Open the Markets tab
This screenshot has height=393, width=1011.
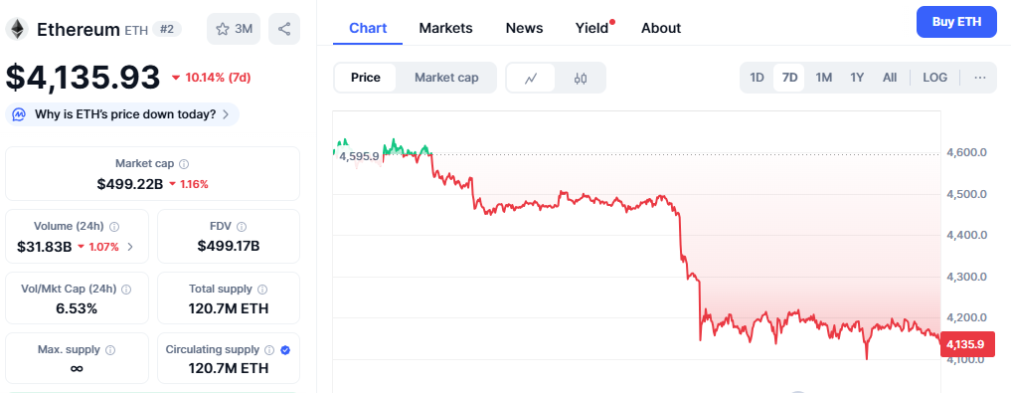pos(445,29)
